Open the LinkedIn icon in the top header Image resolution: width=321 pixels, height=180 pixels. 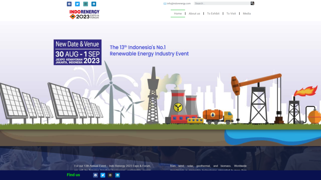click(94, 4)
